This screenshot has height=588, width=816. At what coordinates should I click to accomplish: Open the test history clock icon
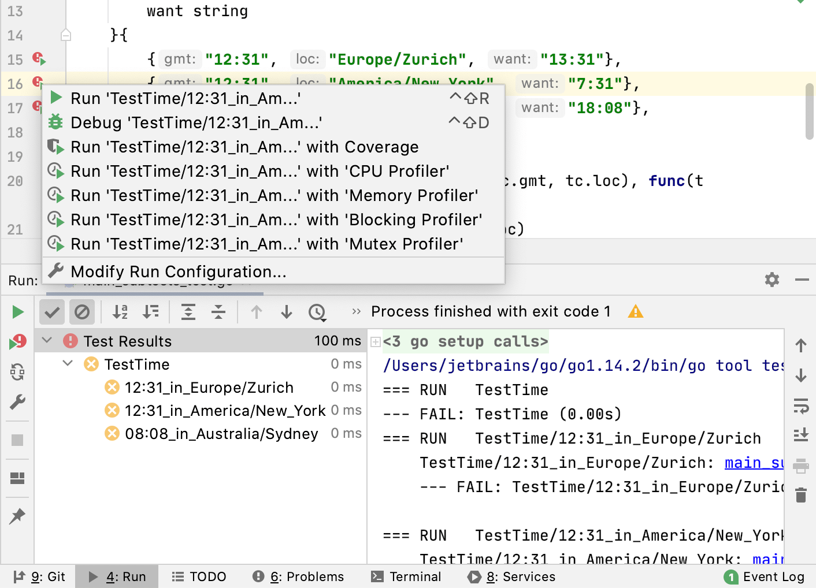(x=317, y=312)
